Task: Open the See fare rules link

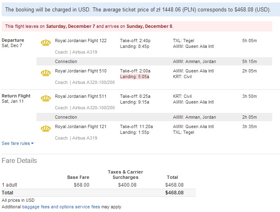Action: pyautogui.click(x=16, y=143)
